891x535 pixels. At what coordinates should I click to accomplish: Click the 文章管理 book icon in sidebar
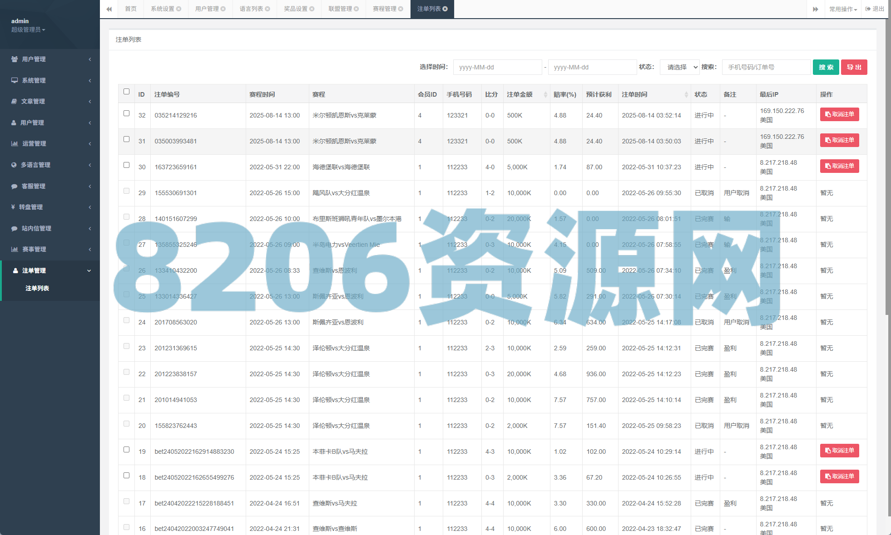[14, 102]
